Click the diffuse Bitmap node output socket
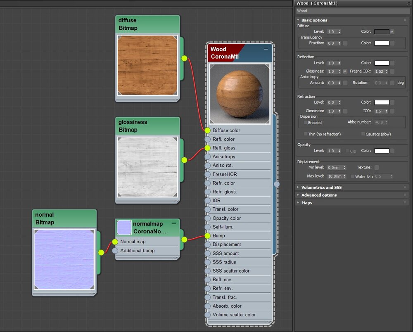Viewport: 413px width, 332px height. click(x=184, y=58)
